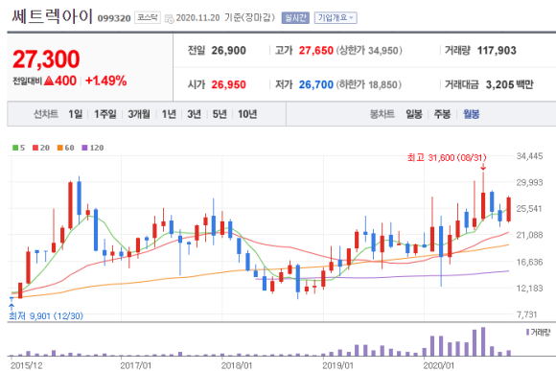Click the 34,445 y-axis label

[x=529, y=156]
